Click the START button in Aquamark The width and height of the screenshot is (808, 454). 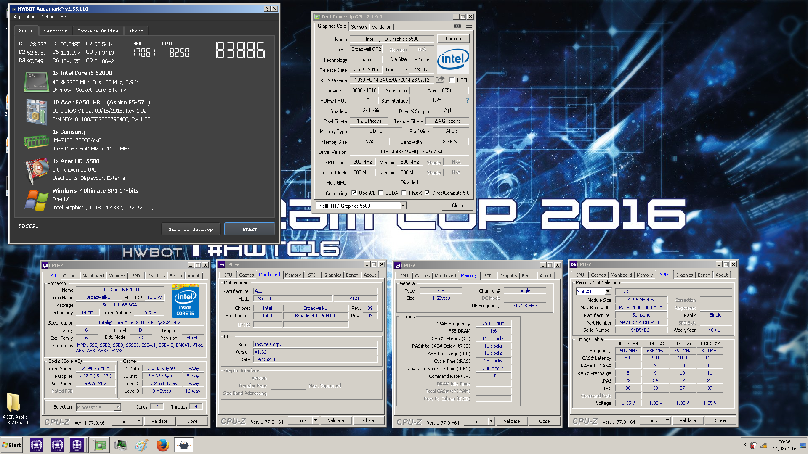(x=250, y=229)
